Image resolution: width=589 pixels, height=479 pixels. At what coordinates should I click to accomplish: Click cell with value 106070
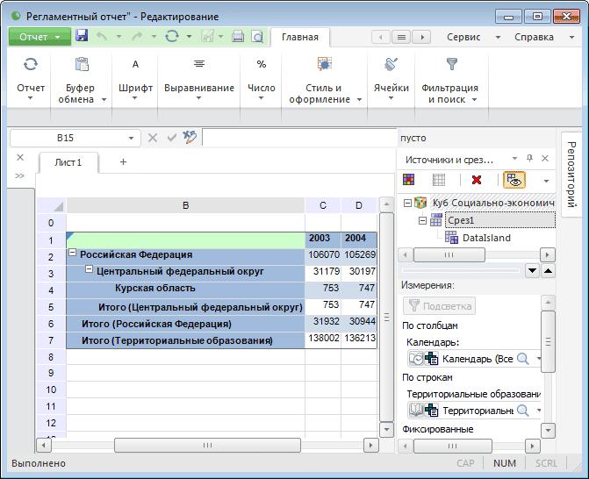pyautogui.click(x=323, y=255)
